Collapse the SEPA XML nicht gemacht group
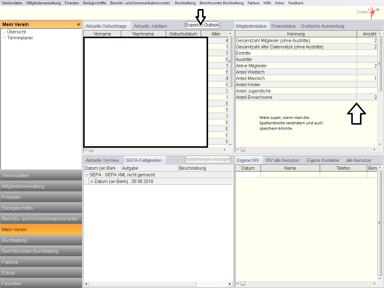The width and height of the screenshot is (384, 288). (86, 175)
